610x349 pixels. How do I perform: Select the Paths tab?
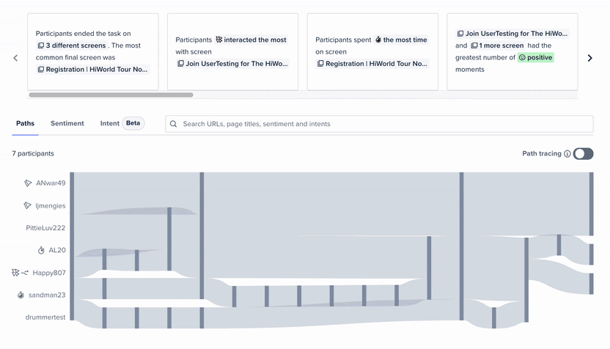tap(25, 123)
